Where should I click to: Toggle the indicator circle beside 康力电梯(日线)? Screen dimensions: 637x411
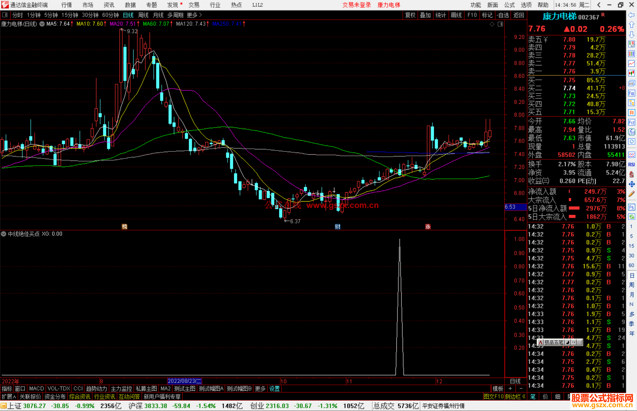42,24
